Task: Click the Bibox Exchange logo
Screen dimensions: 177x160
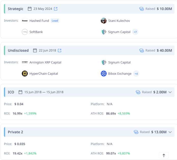Action: (104, 74)
